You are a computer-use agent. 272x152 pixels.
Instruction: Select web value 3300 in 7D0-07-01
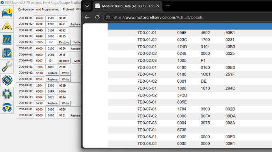[x=205, y=109]
